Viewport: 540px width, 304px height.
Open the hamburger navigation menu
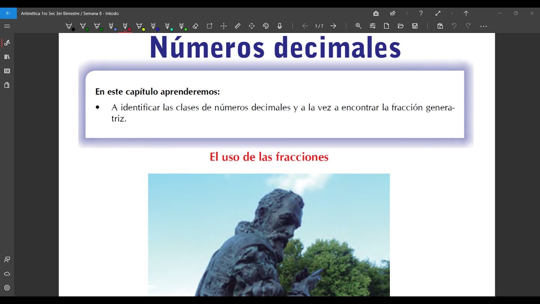[7, 26]
